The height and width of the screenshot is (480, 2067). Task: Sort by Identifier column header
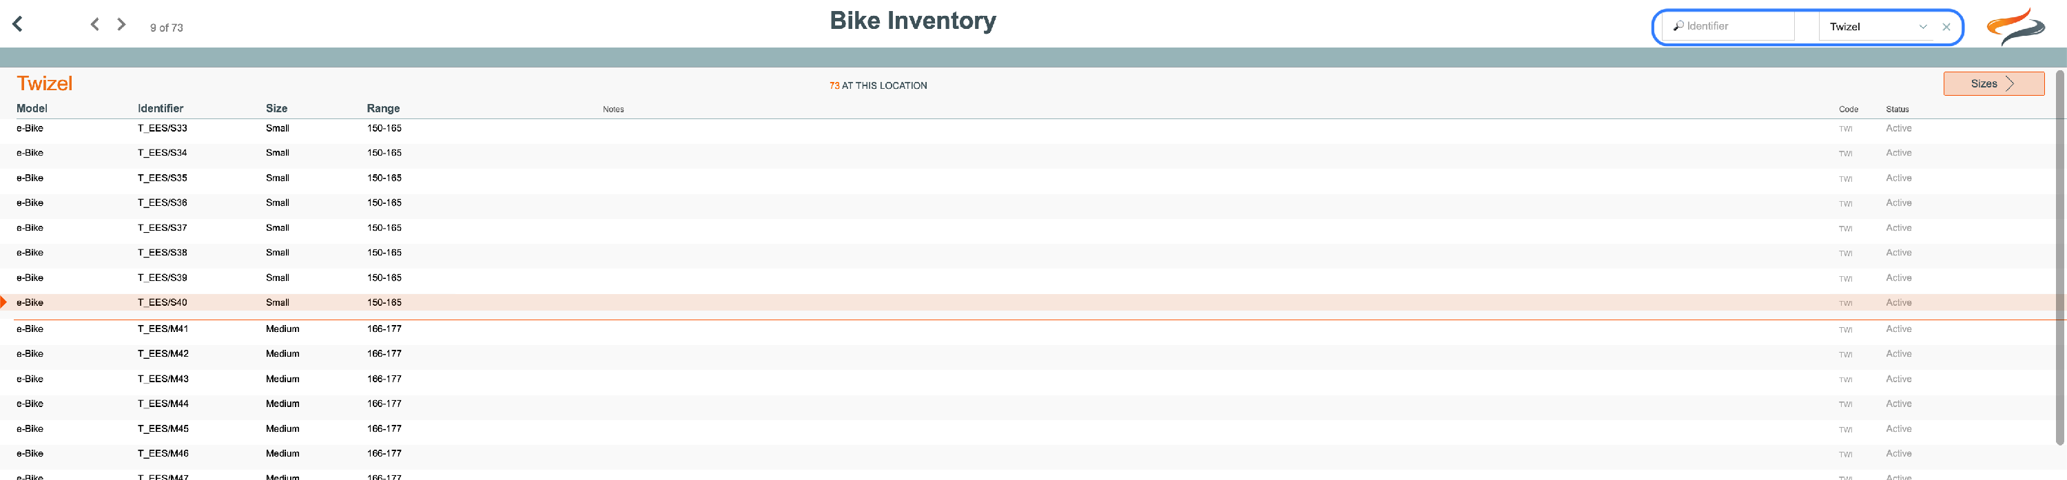point(161,108)
